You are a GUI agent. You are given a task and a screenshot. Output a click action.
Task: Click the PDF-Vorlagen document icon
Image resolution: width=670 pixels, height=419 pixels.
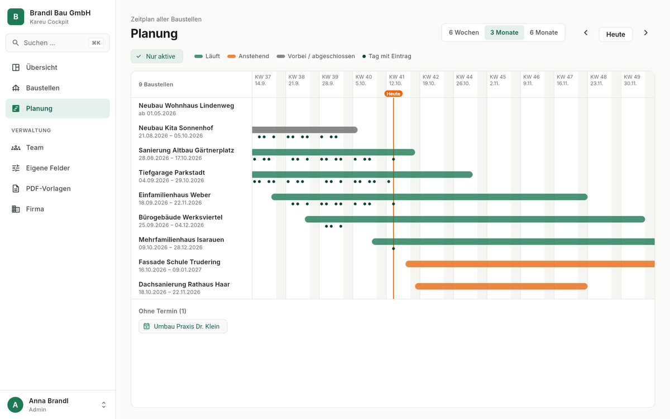(x=16, y=189)
